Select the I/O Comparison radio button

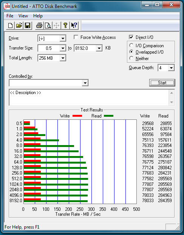tap(131, 45)
